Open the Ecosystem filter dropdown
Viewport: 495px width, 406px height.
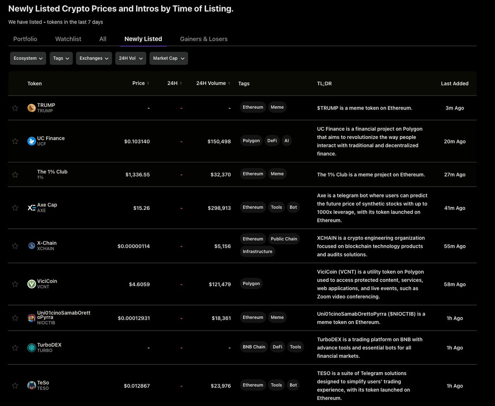[28, 58]
